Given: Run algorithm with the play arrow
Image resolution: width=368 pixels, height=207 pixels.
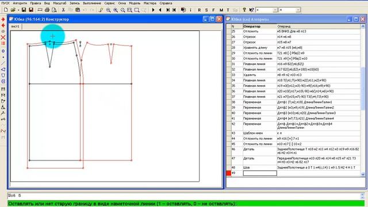Looking at the screenshot, I should coord(154,10).
